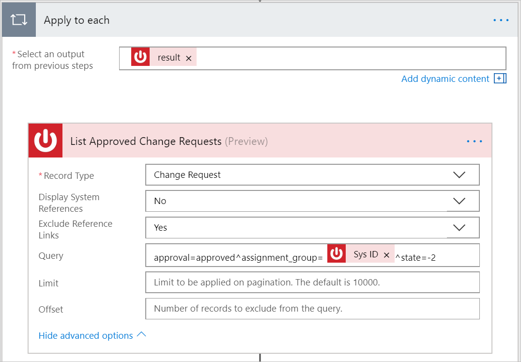The height and width of the screenshot is (362, 521).
Task: Click into the Limit input field
Action: coord(312,282)
